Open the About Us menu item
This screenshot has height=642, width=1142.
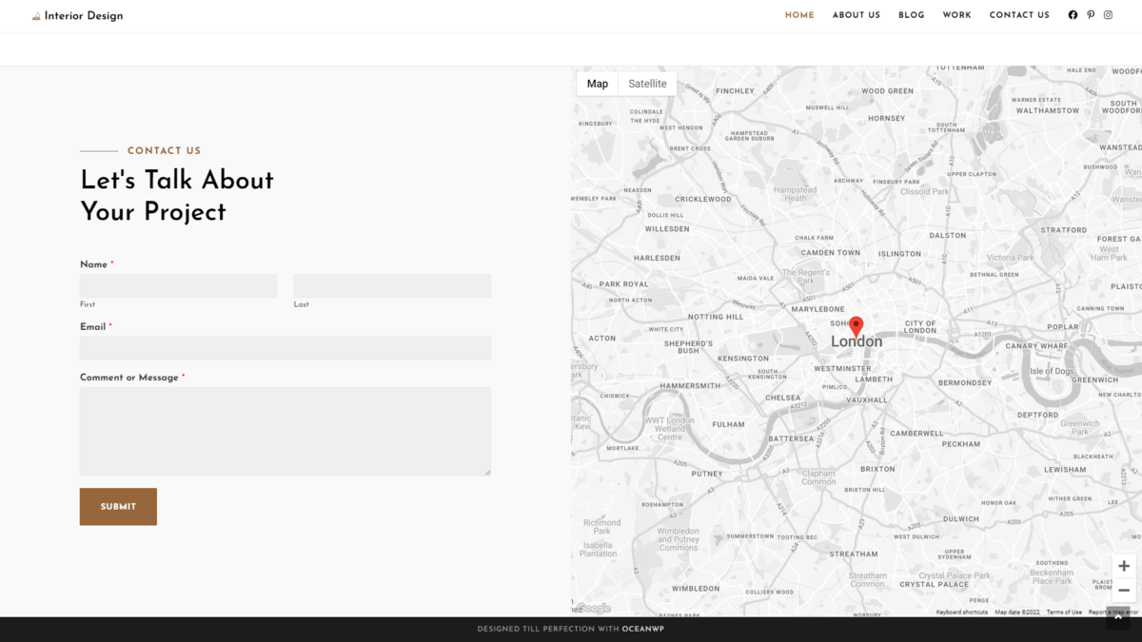click(x=856, y=15)
